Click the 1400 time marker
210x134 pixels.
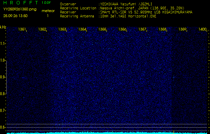[x=203, y=29]
